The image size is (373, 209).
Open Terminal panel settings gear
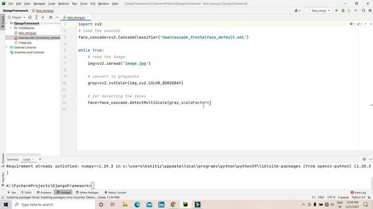click(364, 159)
